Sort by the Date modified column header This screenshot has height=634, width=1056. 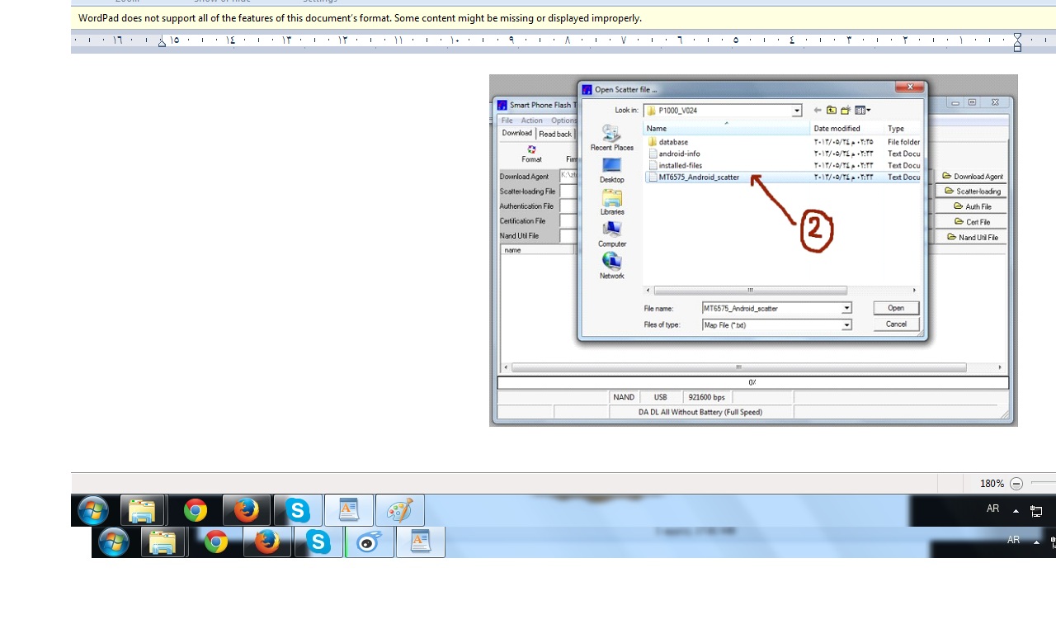847,129
